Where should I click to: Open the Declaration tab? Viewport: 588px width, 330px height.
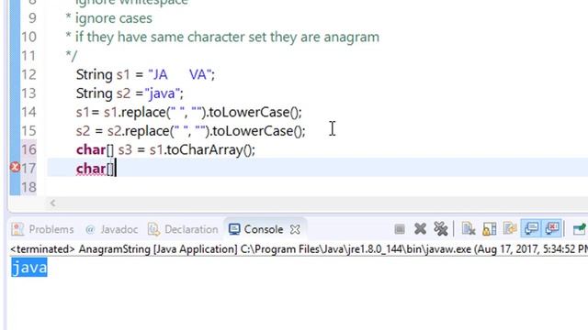point(183,229)
